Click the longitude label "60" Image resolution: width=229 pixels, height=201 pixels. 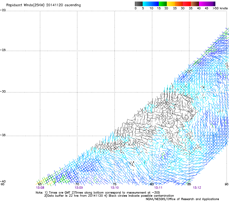point(2,184)
